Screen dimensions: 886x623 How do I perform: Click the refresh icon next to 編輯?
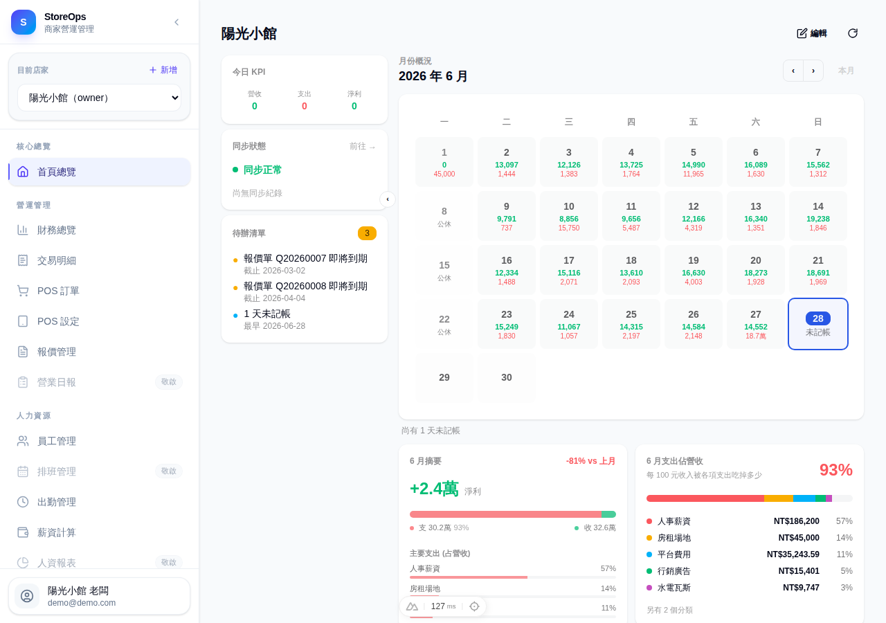click(x=853, y=33)
